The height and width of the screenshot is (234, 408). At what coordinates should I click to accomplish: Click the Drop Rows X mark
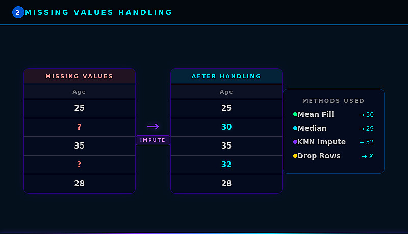tap(371, 156)
